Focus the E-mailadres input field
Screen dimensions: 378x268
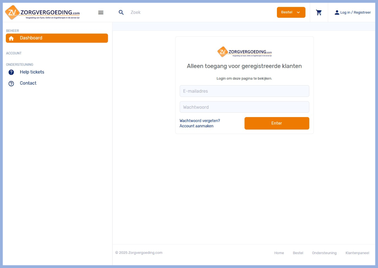pyautogui.click(x=244, y=91)
